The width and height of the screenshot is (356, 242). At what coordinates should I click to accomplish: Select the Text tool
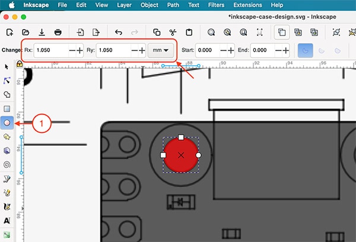pos(7,221)
